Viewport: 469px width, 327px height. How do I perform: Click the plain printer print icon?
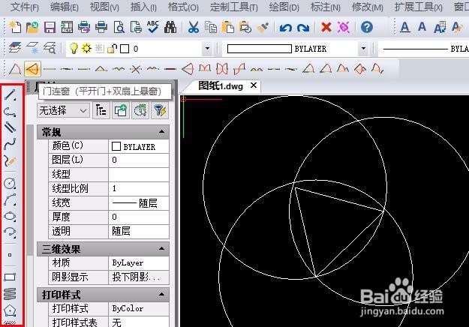101,27
